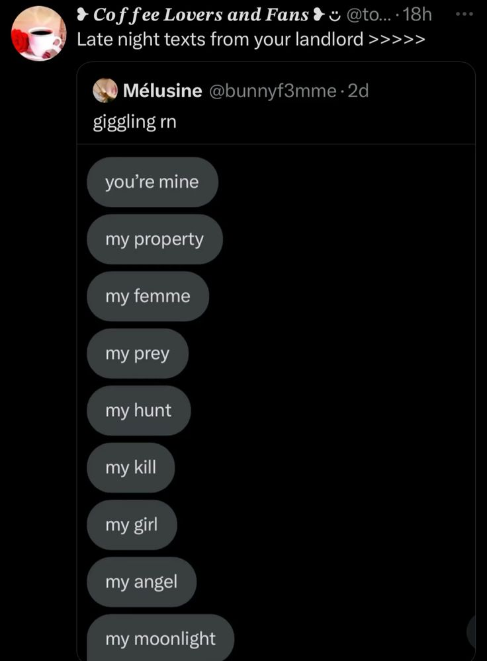Tap the 'my femme' message bubble
Image resolution: width=487 pixels, height=661 pixels.
click(x=148, y=296)
